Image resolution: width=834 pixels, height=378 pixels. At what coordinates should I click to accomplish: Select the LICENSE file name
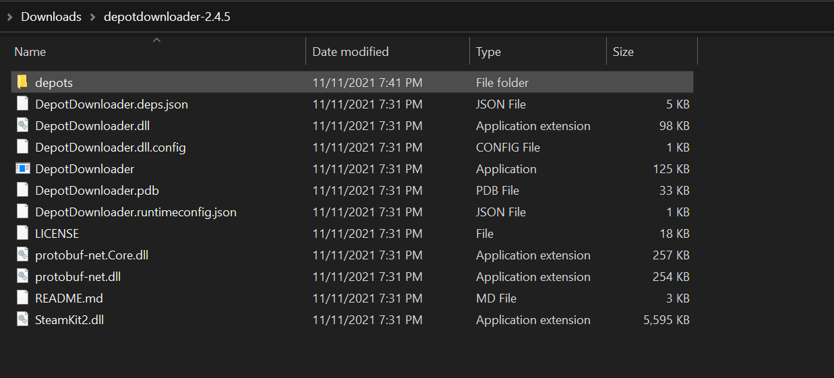point(57,234)
